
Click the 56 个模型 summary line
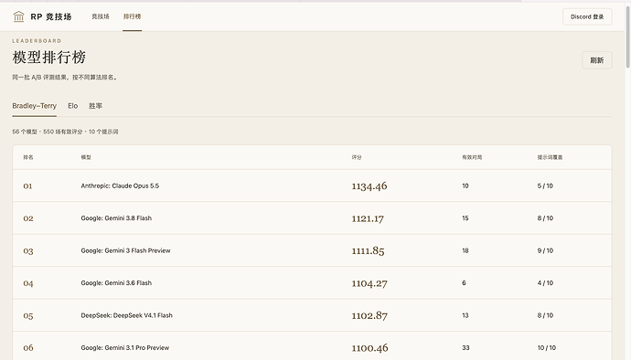click(65, 132)
